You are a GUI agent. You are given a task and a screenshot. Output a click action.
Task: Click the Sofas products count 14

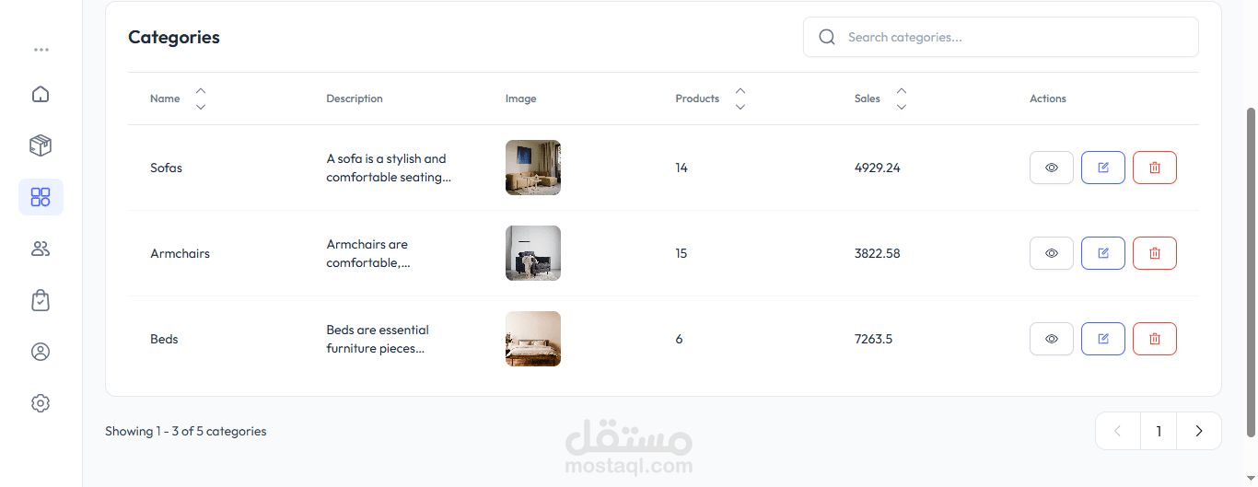click(681, 168)
